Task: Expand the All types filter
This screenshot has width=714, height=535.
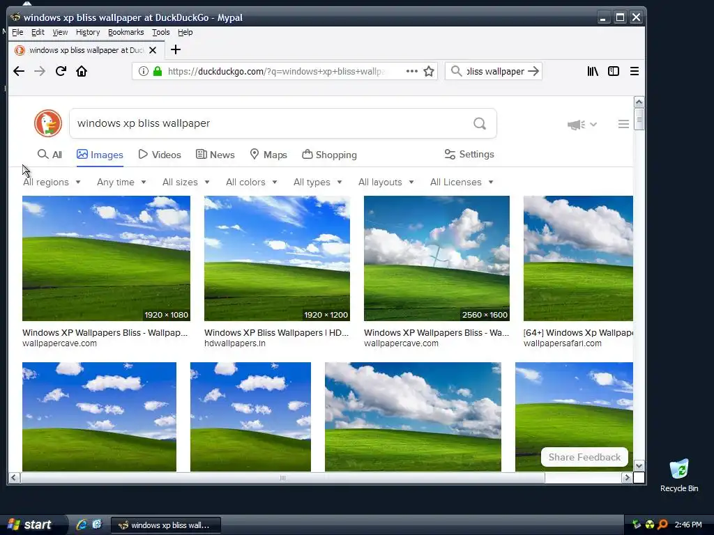Action: click(x=317, y=182)
